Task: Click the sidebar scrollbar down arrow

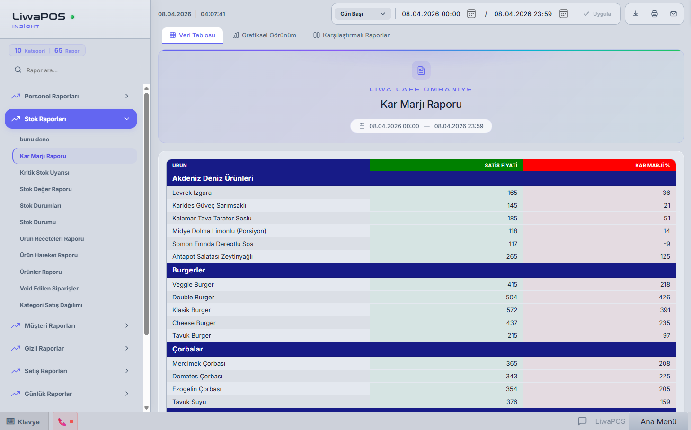Action: tap(146, 408)
